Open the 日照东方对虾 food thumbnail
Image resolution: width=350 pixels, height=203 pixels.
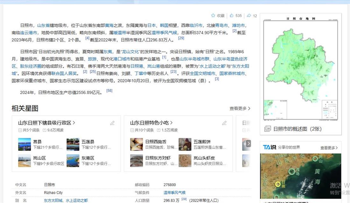pos(136,161)
